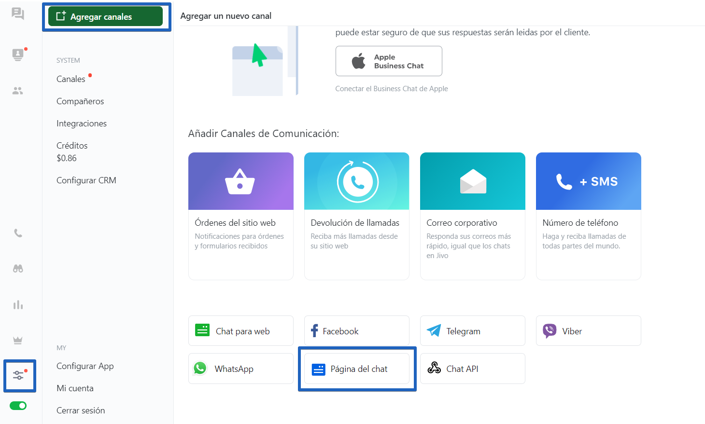Image resolution: width=705 pixels, height=424 pixels.
Task: Add the Viber channel
Action: click(589, 331)
